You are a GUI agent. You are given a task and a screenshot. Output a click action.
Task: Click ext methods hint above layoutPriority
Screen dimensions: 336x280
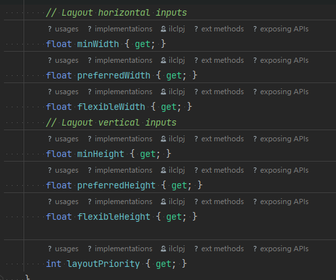click(x=219, y=249)
